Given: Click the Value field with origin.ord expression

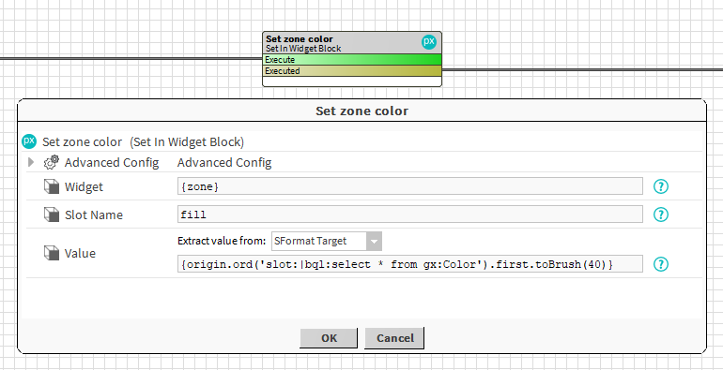Looking at the screenshot, I should [x=410, y=264].
